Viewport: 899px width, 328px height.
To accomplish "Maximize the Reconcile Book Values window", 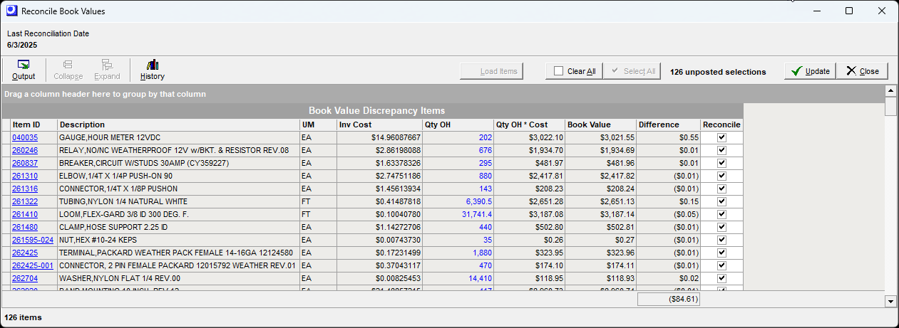I will (849, 11).
